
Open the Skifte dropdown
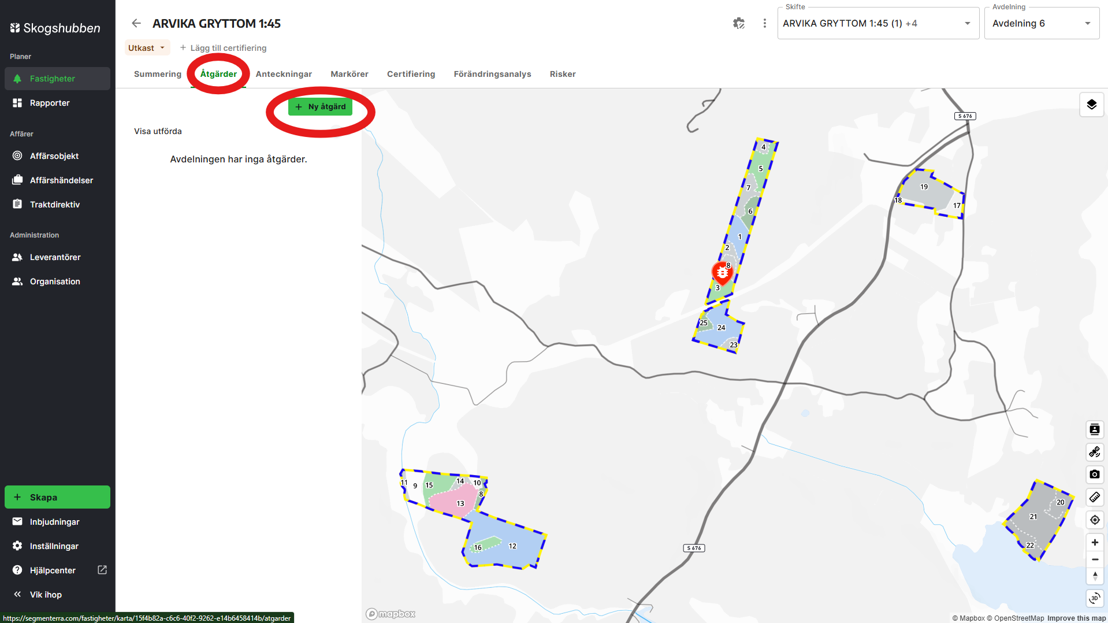[878, 23]
